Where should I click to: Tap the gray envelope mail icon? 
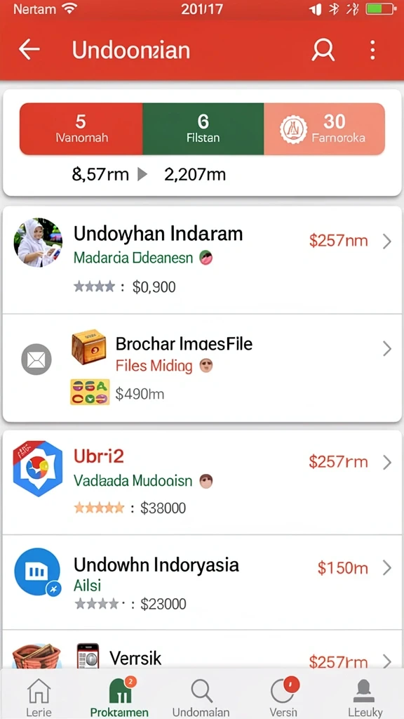point(36,359)
